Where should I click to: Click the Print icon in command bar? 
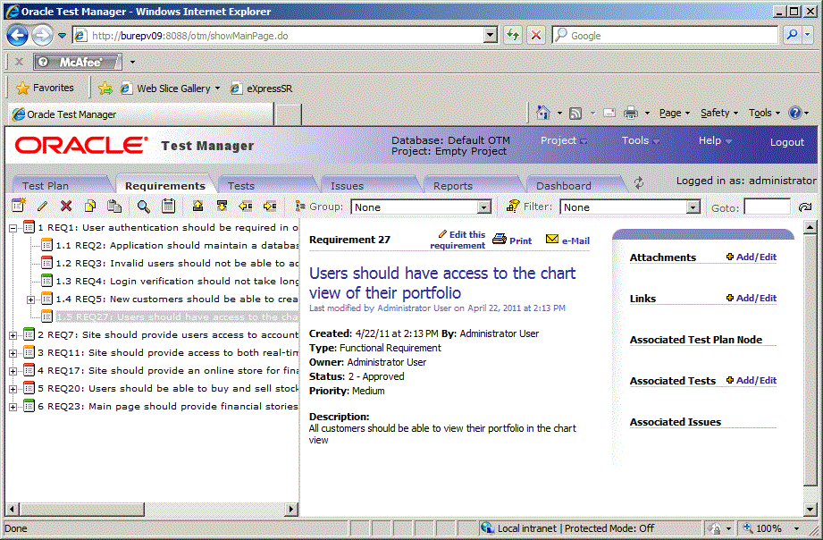[630, 113]
